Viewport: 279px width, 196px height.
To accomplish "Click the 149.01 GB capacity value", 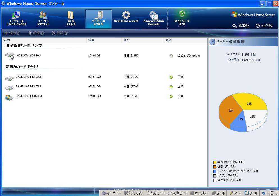I will coord(94,96).
